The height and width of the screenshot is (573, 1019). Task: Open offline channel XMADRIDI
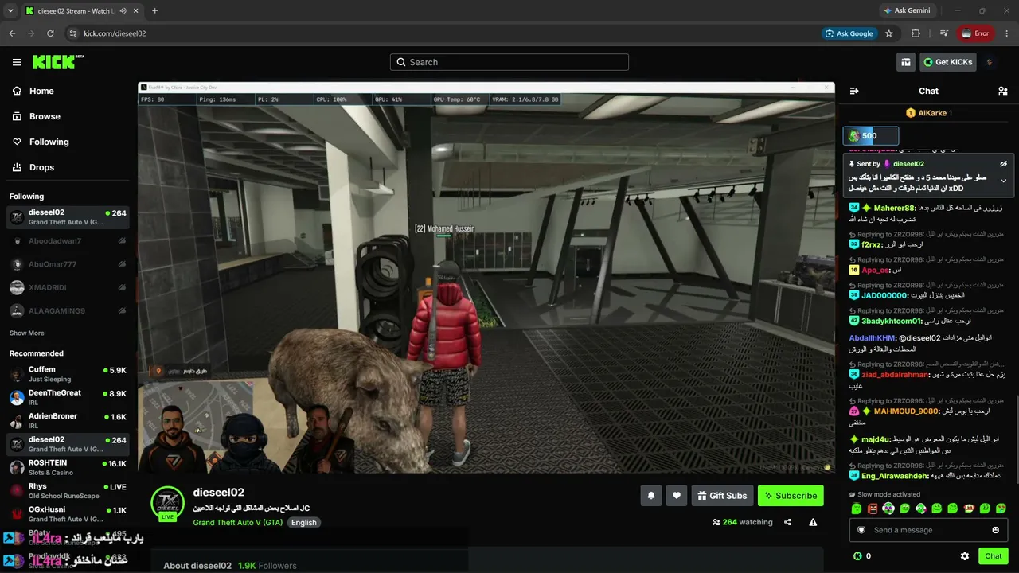tap(68, 287)
